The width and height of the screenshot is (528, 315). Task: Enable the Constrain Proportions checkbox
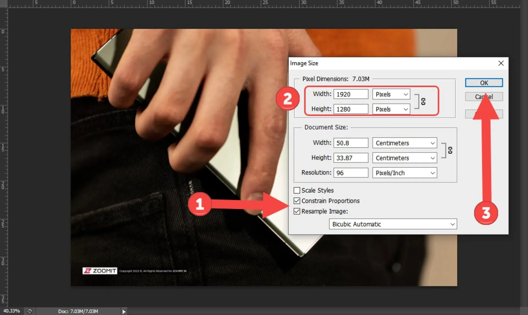click(x=297, y=201)
